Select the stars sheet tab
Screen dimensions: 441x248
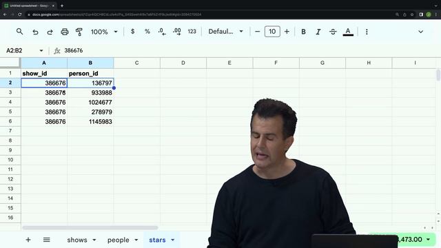[x=157, y=240]
